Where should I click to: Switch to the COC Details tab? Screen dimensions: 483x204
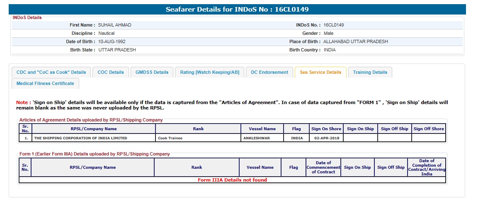tap(111, 72)
